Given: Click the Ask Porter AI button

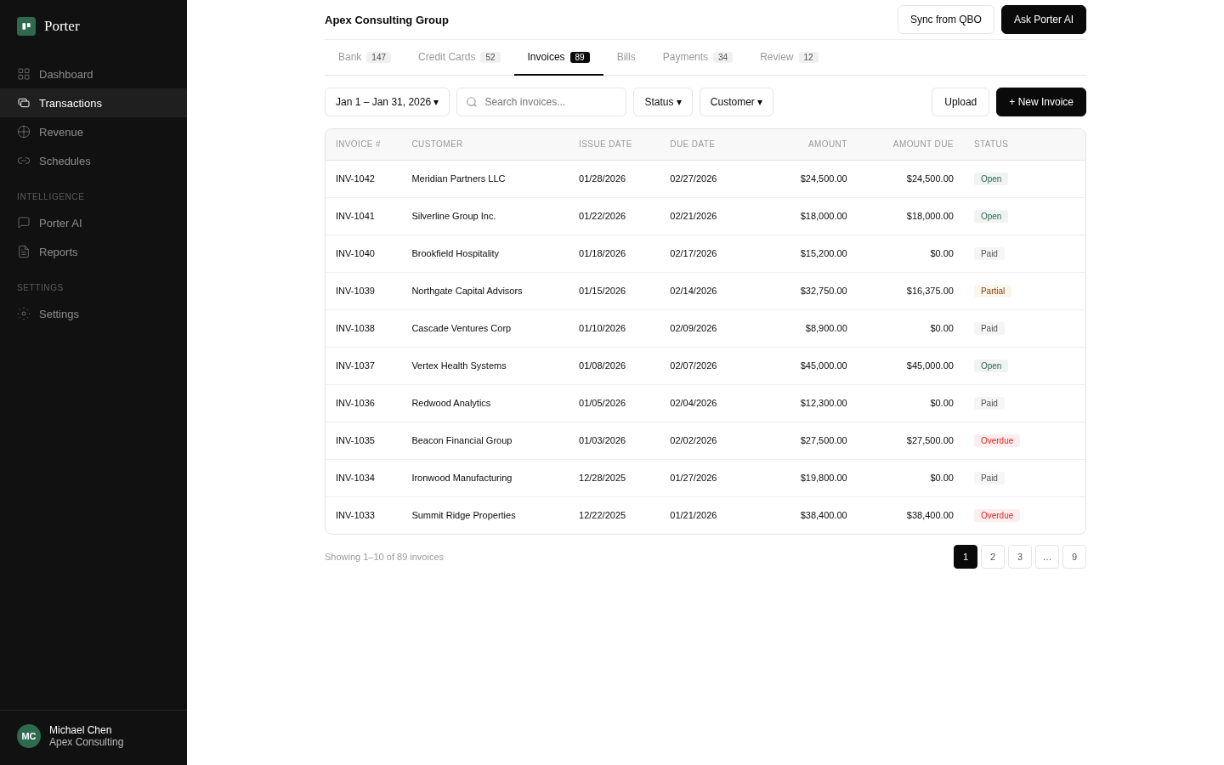Looking at the screenshot, I should pos(1044,20).
